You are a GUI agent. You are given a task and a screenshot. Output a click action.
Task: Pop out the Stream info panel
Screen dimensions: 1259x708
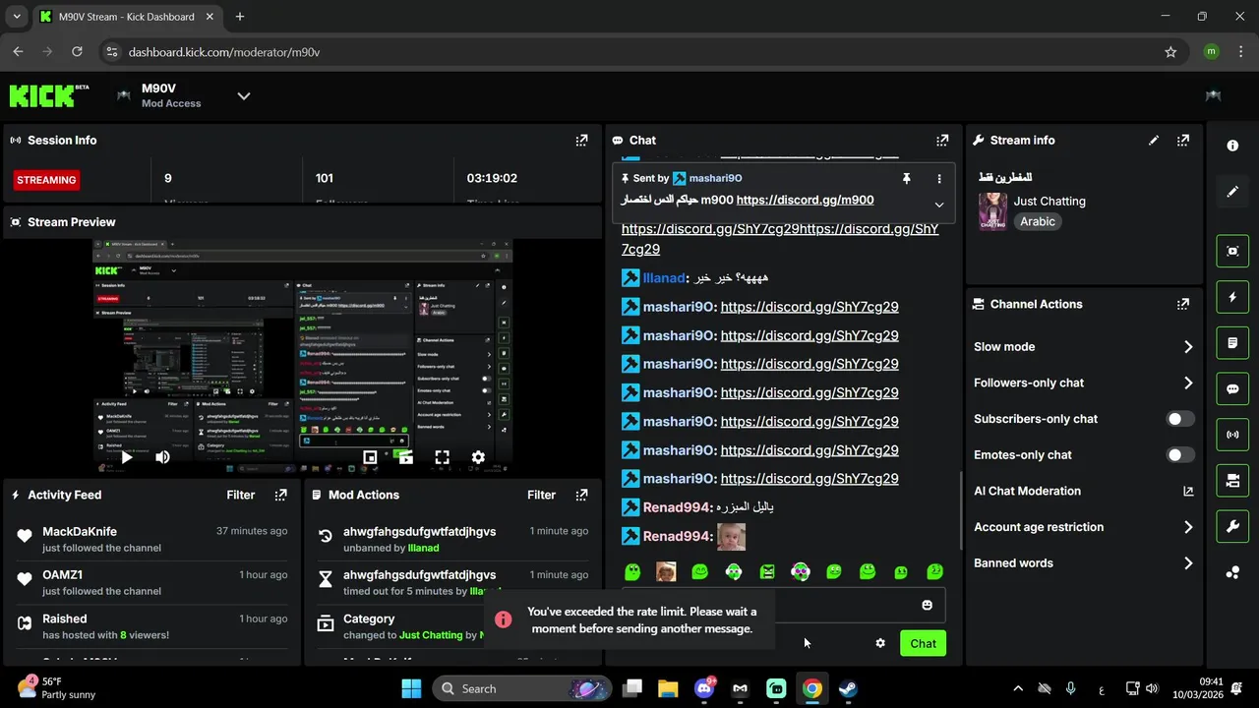pyautogui.click(x=1183, y=141)
